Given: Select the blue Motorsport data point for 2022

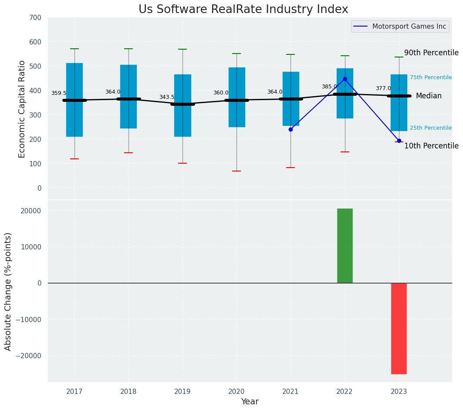Looking at the screenshot, I should pos(345,79).
